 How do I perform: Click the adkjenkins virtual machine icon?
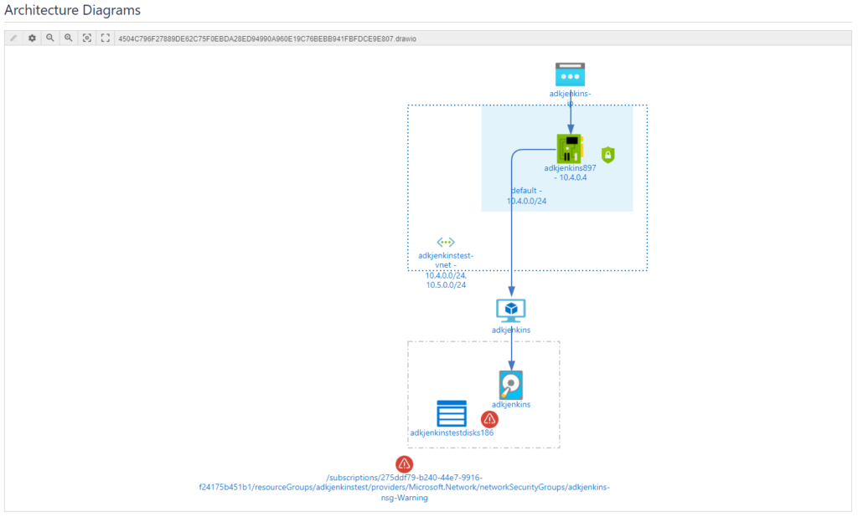pos(511,308)
